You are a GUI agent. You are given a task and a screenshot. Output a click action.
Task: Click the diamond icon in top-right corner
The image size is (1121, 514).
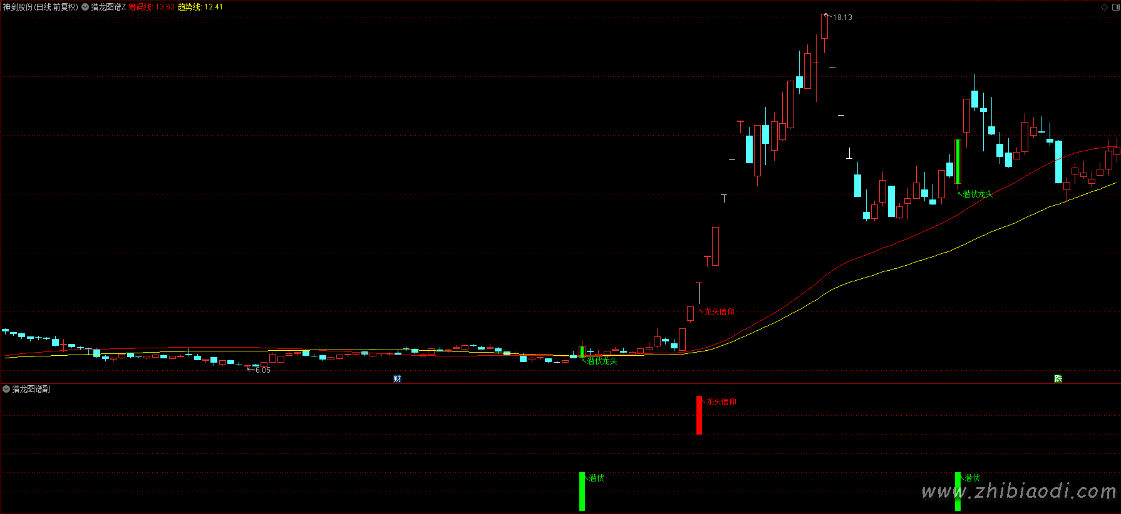coord(1104,7)
